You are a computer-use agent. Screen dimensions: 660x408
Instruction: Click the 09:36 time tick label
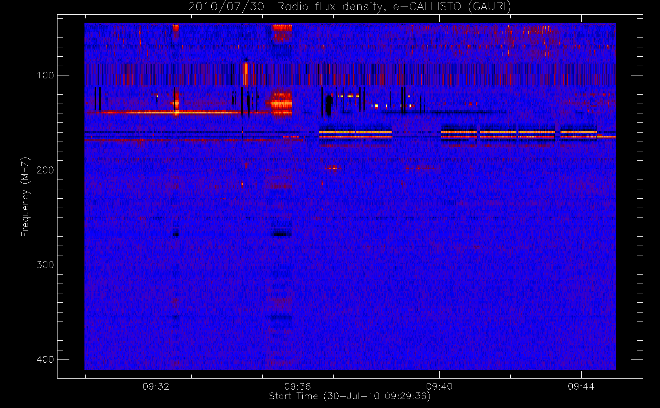point(298,386)
